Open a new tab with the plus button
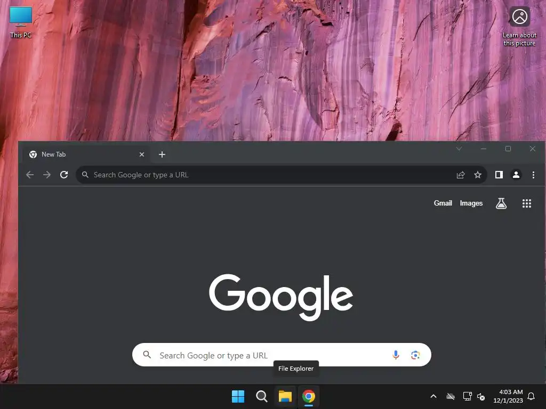This screenshot has width=546, height=409. pos(162,154)
